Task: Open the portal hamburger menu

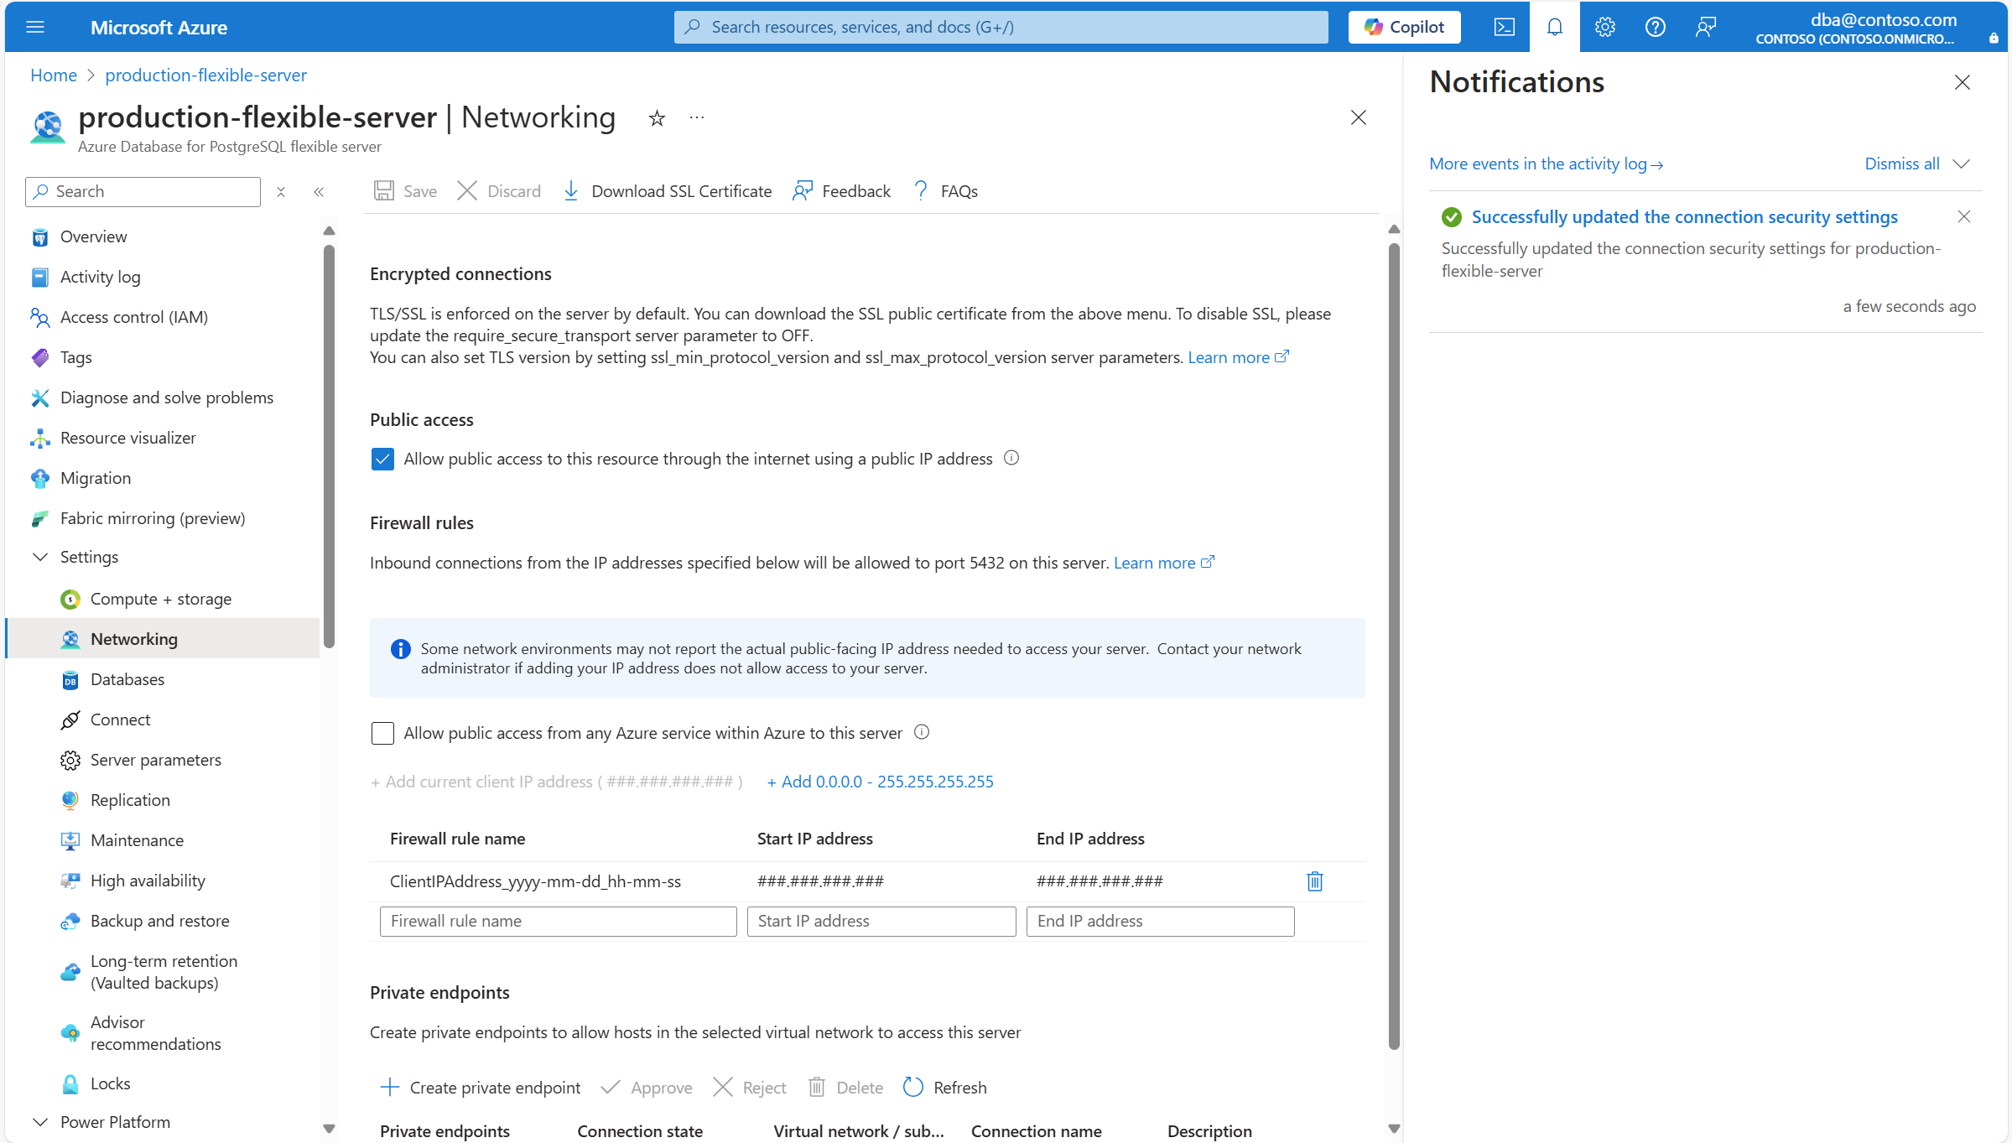Action: [x=35, y=27]
